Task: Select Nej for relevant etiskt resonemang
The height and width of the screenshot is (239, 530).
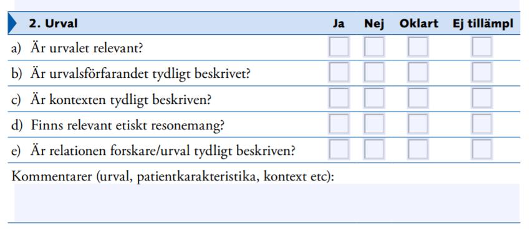Action: tap(374, 124)
